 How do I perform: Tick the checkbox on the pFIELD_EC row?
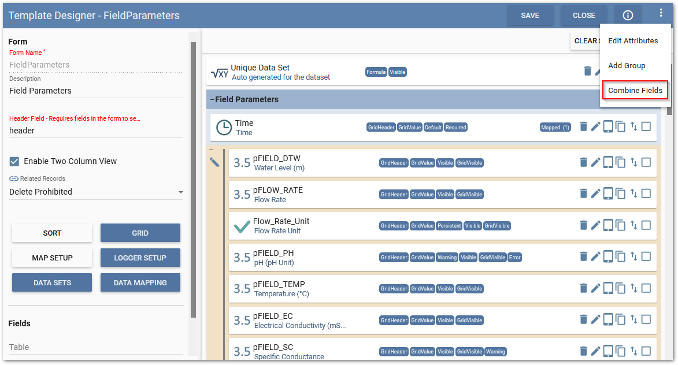click(x=646, y=319)
